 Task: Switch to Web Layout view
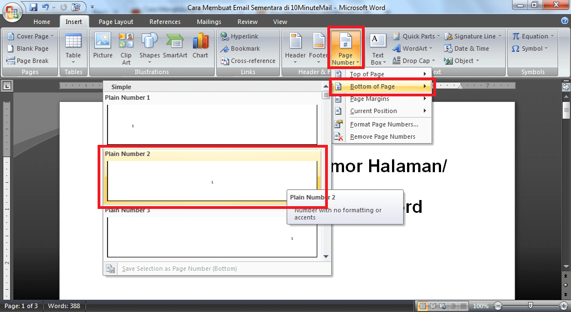tap(442, 306)
